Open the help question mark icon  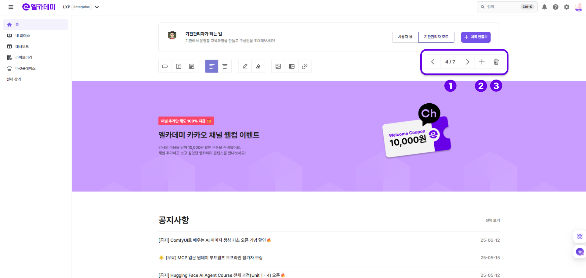pos(555,7)
